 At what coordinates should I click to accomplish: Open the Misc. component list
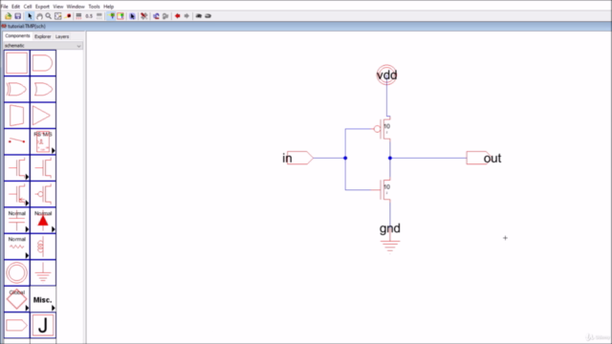point(43,299)
